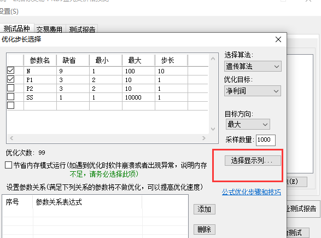Open the 优化目标 dropdown showing 净利润

(x=253, y=91)
